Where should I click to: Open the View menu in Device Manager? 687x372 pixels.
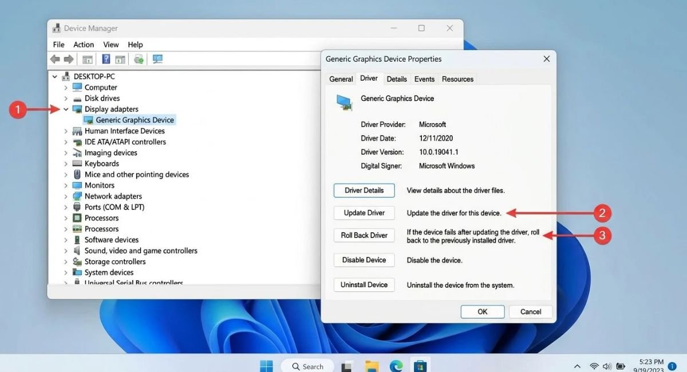pos(111,45)
